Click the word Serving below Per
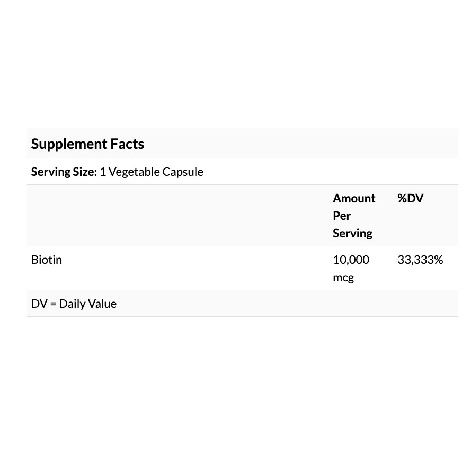Viewport: 462px width, 462px height. (352, 233)
